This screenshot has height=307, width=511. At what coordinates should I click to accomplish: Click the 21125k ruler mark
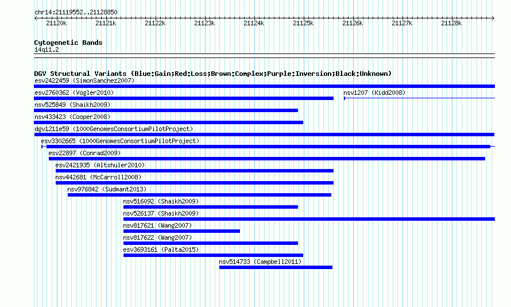click(303, 23)
